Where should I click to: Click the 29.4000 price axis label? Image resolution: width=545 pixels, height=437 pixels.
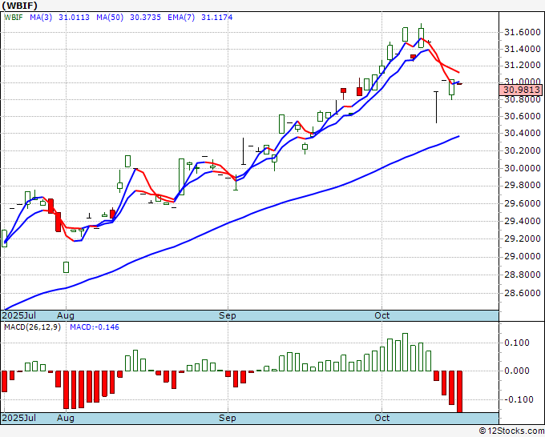coord(523,221)
